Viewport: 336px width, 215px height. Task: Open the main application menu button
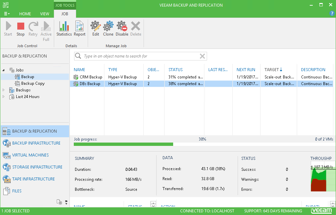click(x=7, y=14)
